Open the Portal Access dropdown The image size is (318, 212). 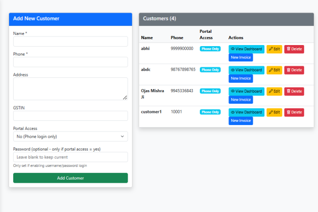click(70, 137)
